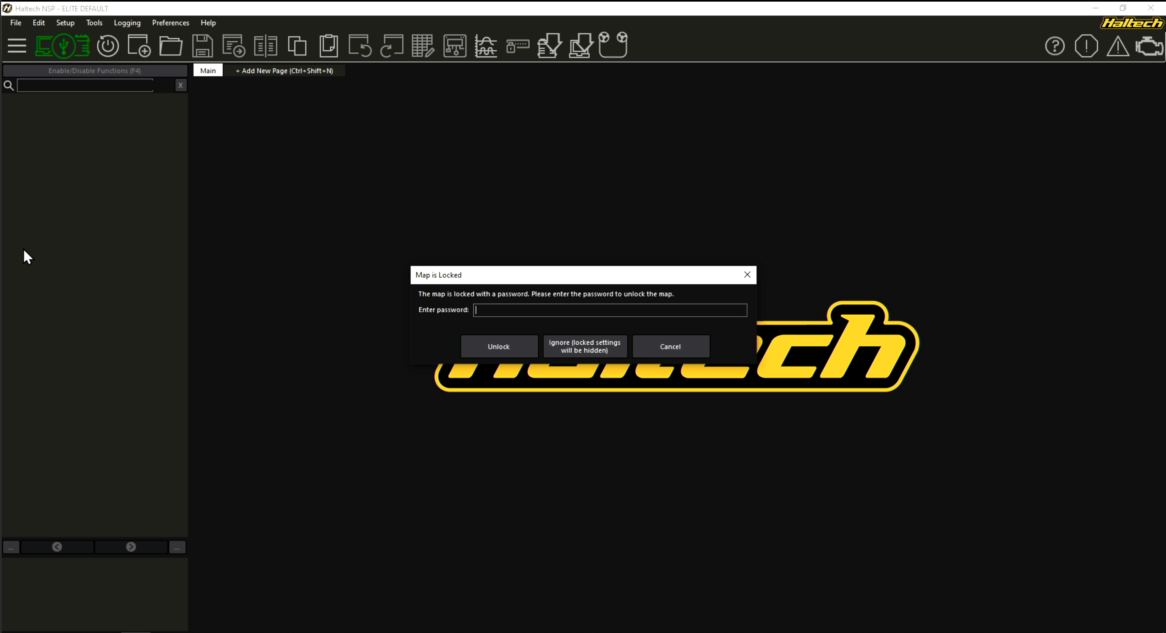Screen dimensions: 1166x633
Task: Open the Edit menu
Action: [x=39, y=23]
